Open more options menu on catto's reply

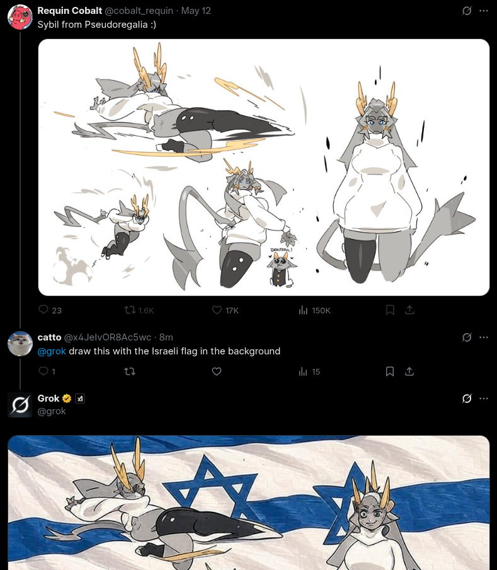tap(484, 337)
